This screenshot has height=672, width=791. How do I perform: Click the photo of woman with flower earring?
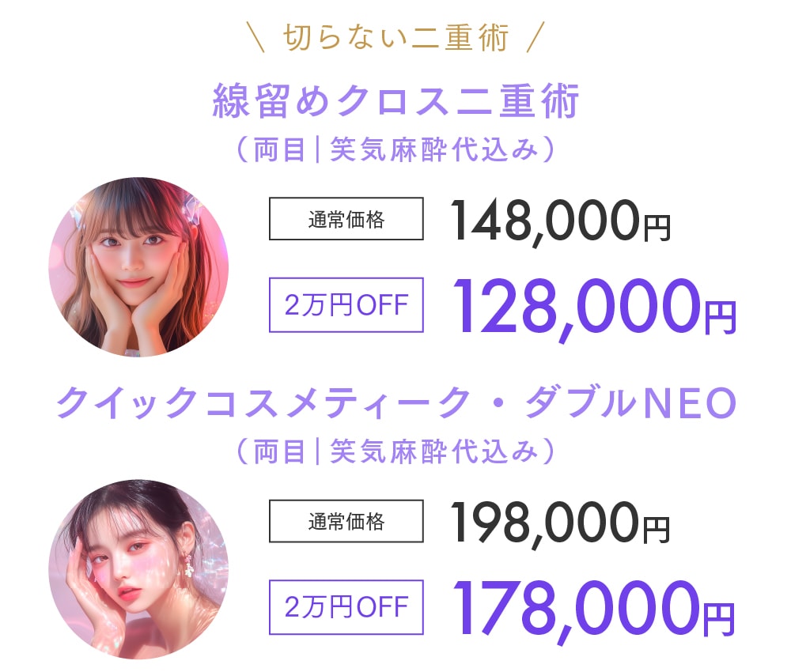click(x=138, y=569)
